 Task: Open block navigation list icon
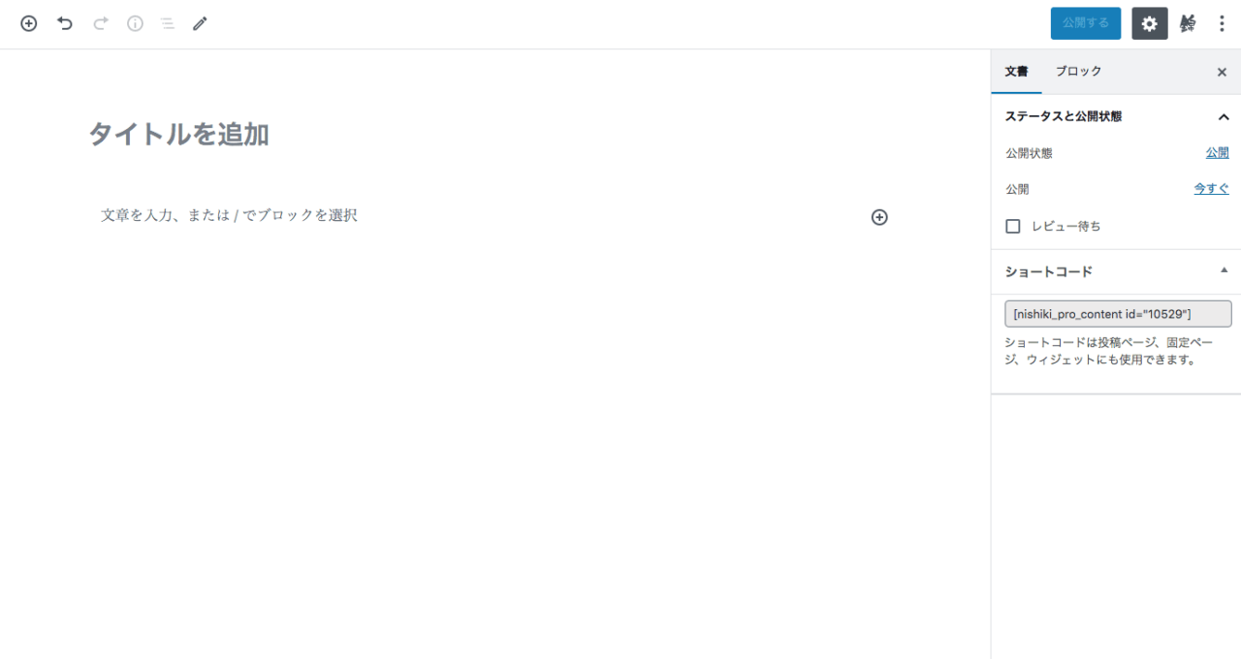168,23
